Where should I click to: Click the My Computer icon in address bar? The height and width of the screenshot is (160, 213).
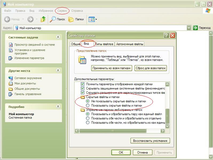[x=17, y=28]
